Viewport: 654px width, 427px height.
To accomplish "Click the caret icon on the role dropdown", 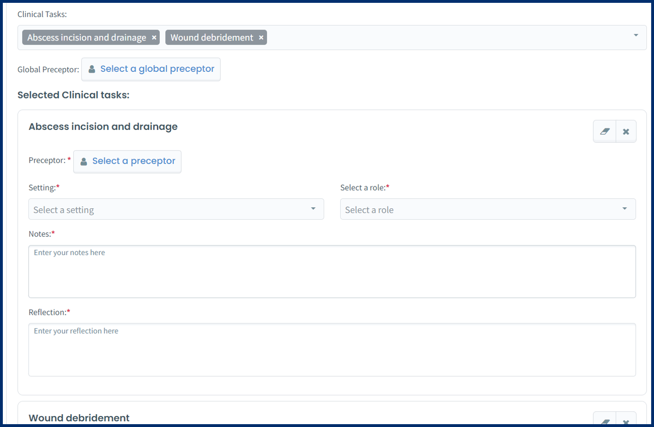I will 625,209.
